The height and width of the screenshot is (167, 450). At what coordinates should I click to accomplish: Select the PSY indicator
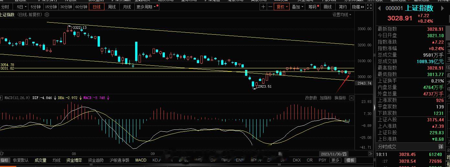(322, 160)
